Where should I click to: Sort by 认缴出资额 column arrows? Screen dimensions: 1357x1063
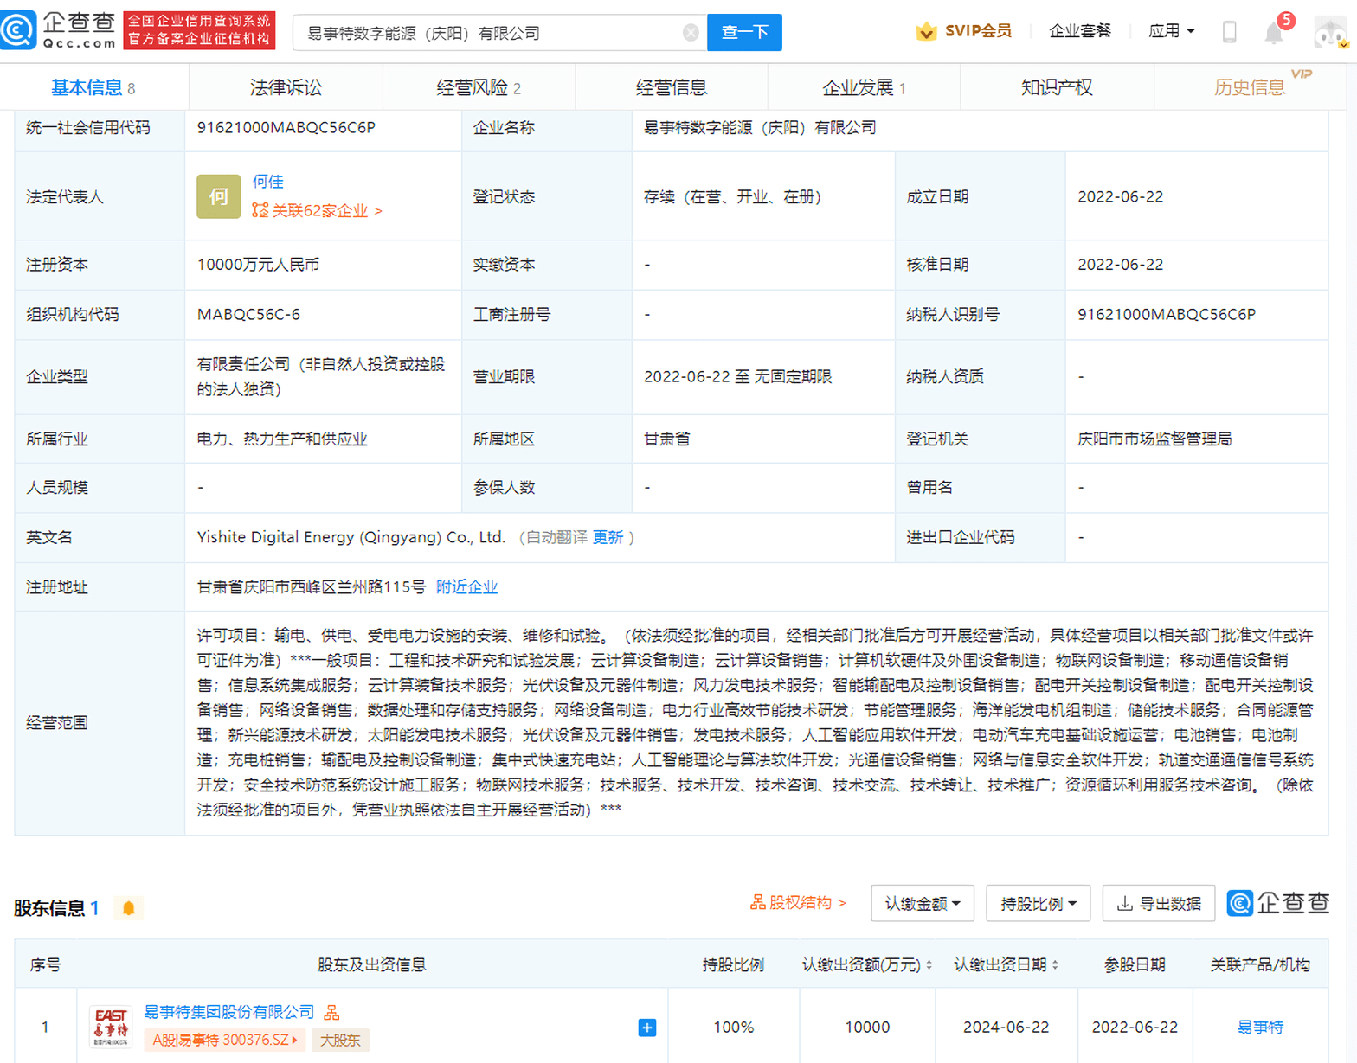(929, 964)
